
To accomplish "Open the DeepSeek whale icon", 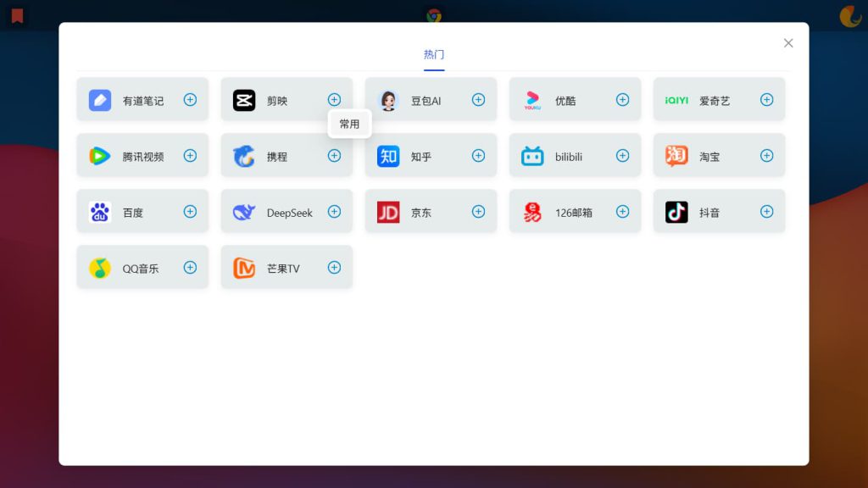I will coord(244,211).
